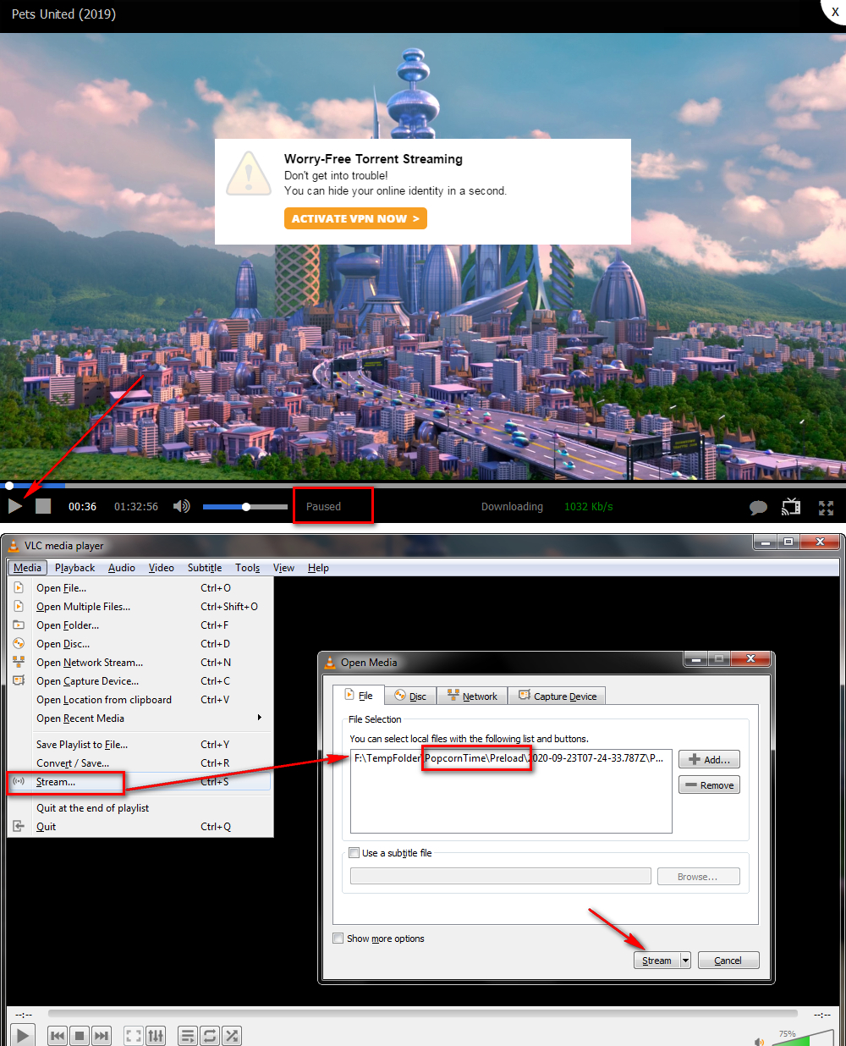Click Cancel in the Open Media dialog
The image size is (846, 1046).
coord(728,961)
